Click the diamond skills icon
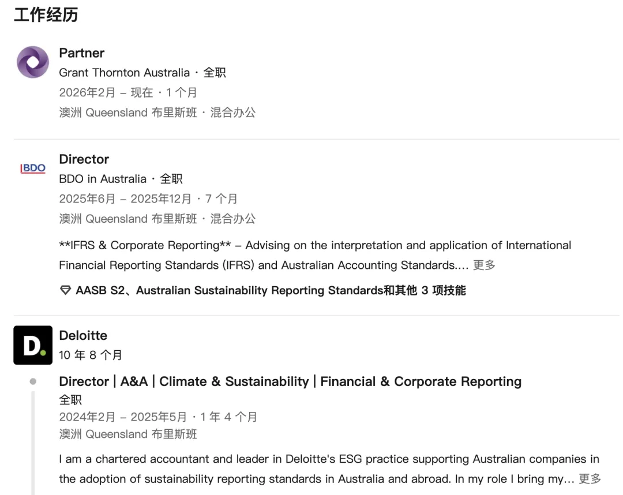 coord(66,291)
